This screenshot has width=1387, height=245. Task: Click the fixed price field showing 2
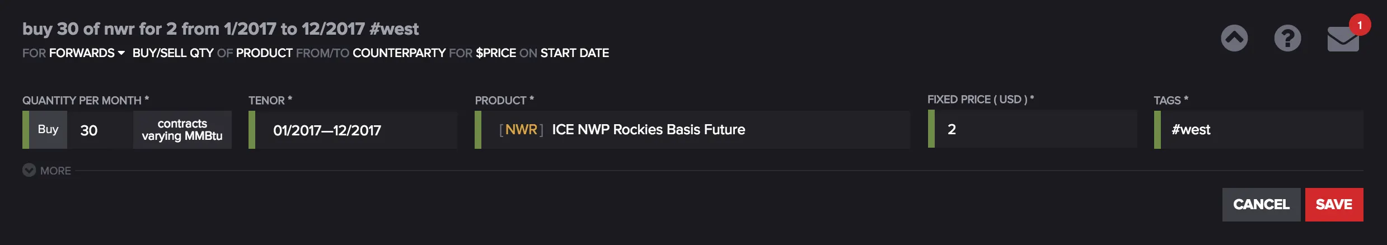pyautogui.click(x=1035, y=129)
